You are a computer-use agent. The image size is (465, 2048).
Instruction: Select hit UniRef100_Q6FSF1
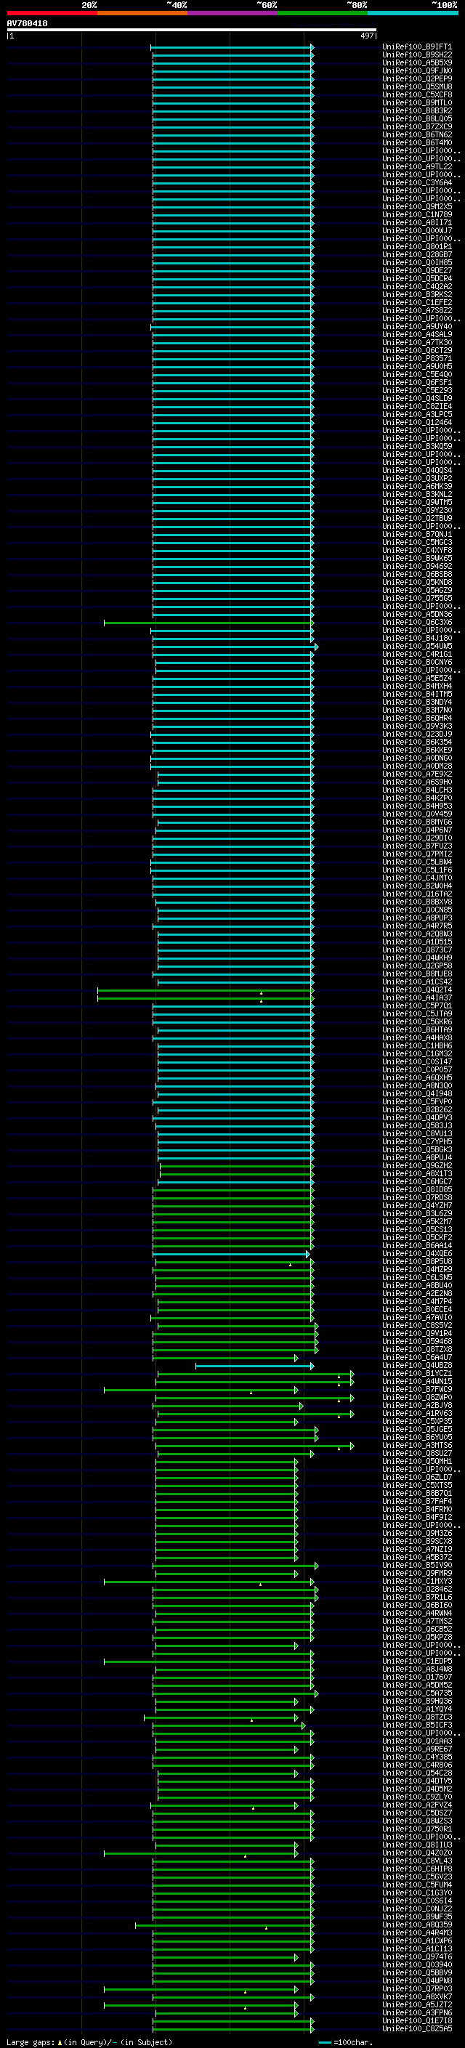coord(417,382)
